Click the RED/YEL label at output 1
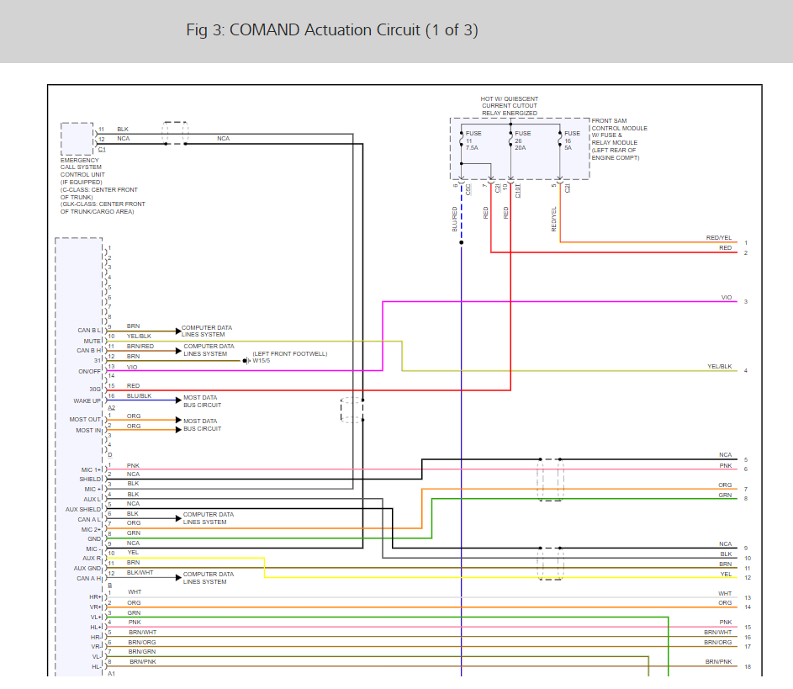This screenshot has height=689, width=793. 719,238
